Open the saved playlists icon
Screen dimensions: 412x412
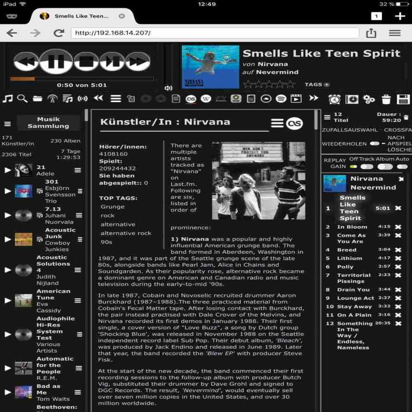click(68, 99)
